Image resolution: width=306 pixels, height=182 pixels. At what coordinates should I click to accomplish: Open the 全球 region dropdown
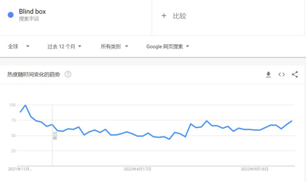pyautogui.click(x=19, y=46)
